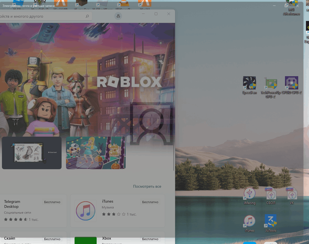
Task: Select the SpeedFan desktop icon
Action: [x=249, y=85]
